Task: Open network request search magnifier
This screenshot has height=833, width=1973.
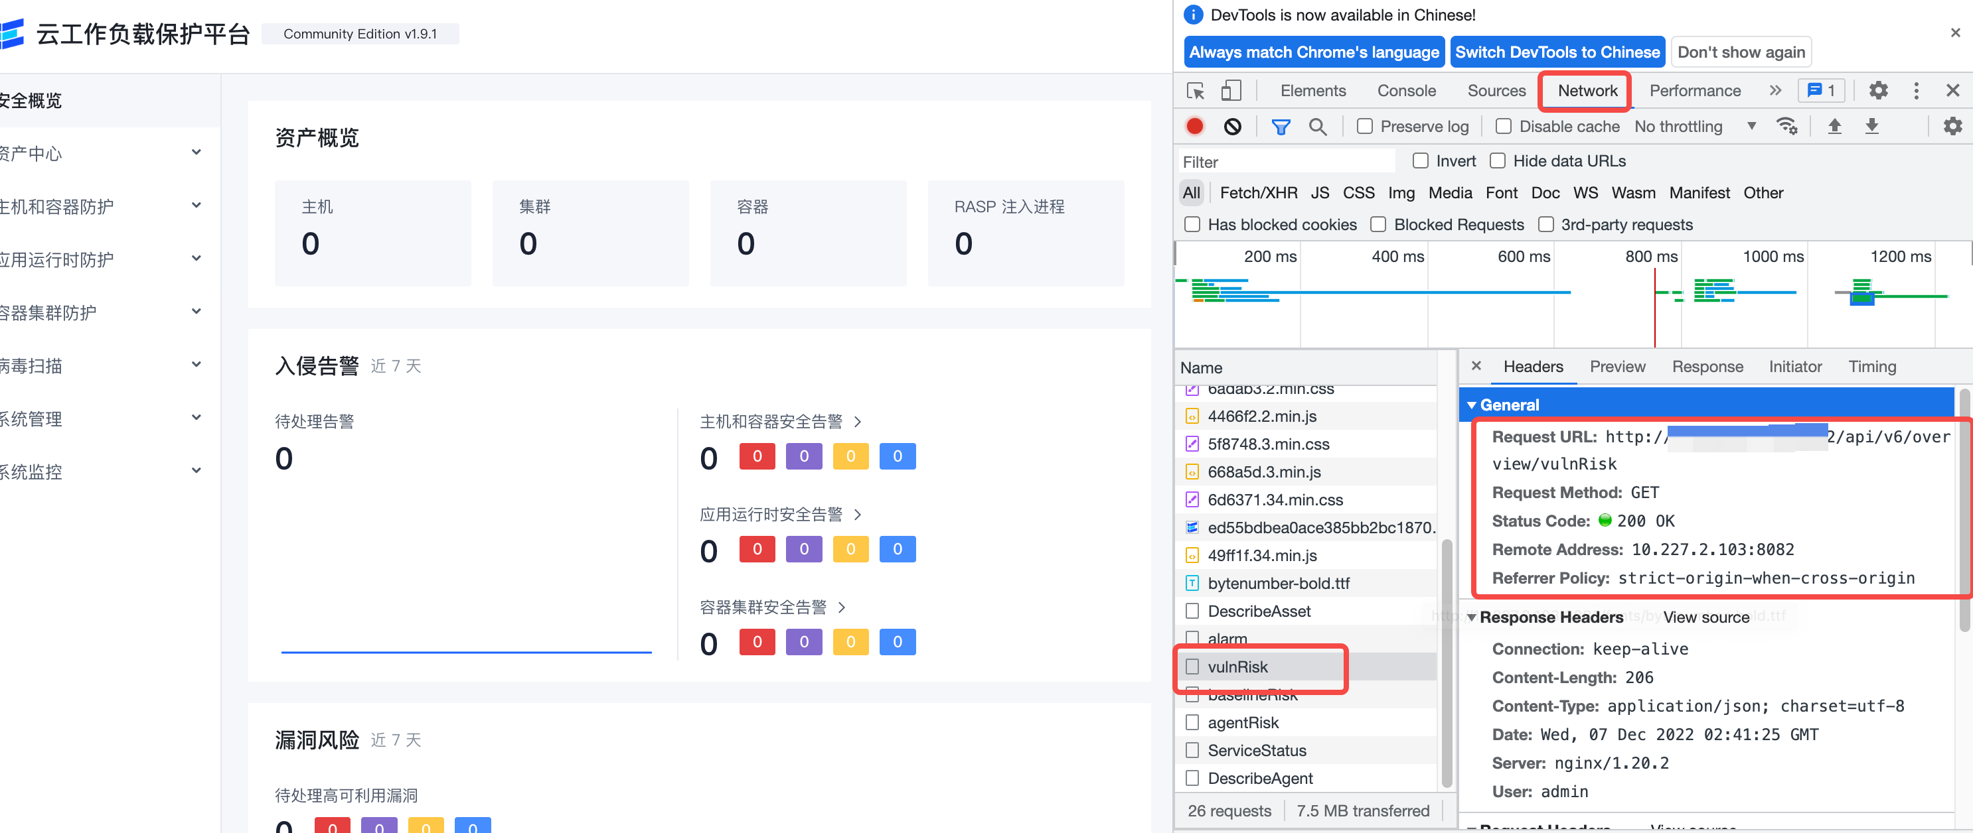Action: [x=1319, y=126]
